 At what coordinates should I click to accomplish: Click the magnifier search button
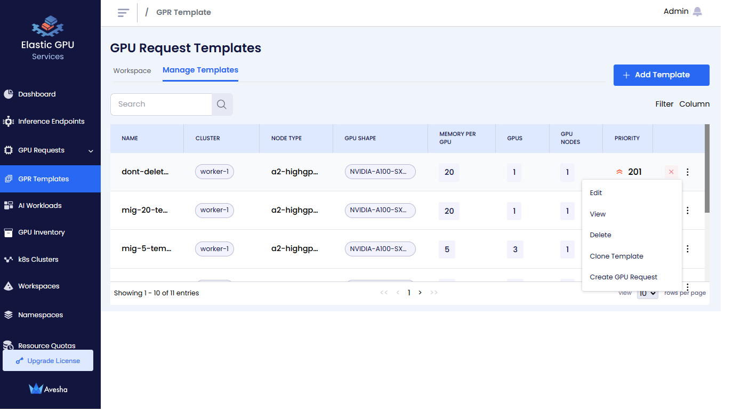point(222,104)
